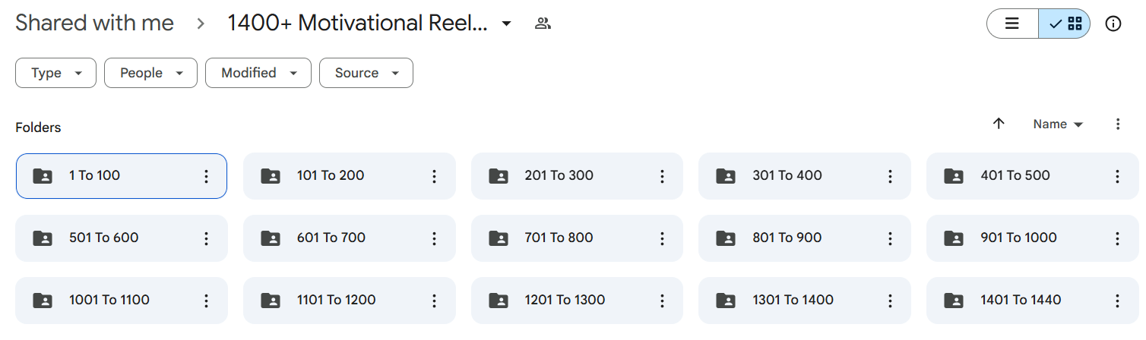Open the View details info icon
The image size is (1146, 340).
[x=1113, y=24]
